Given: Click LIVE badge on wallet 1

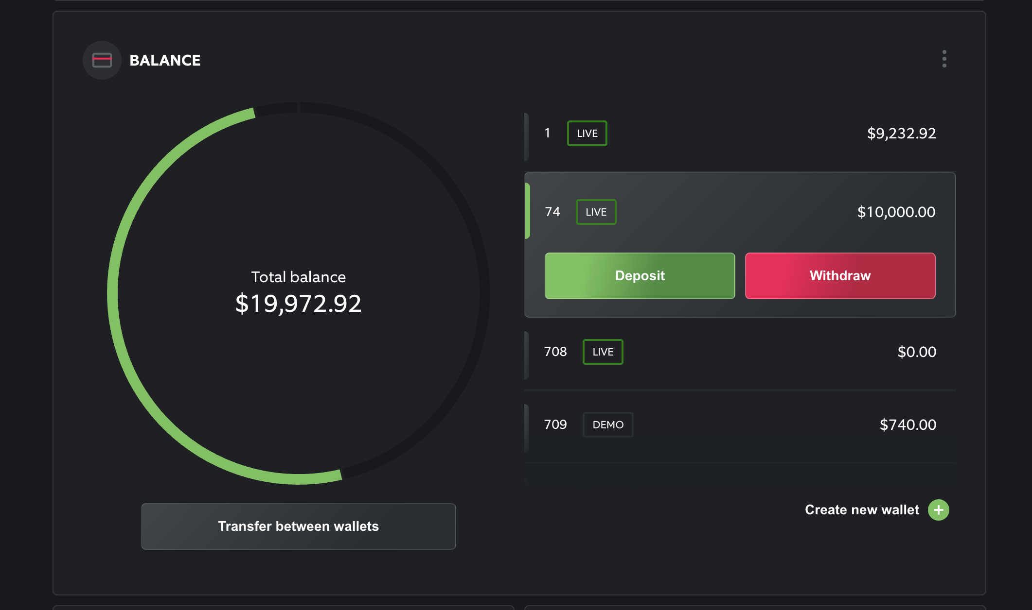Looking at the screenshot, I should coord(587,134).
